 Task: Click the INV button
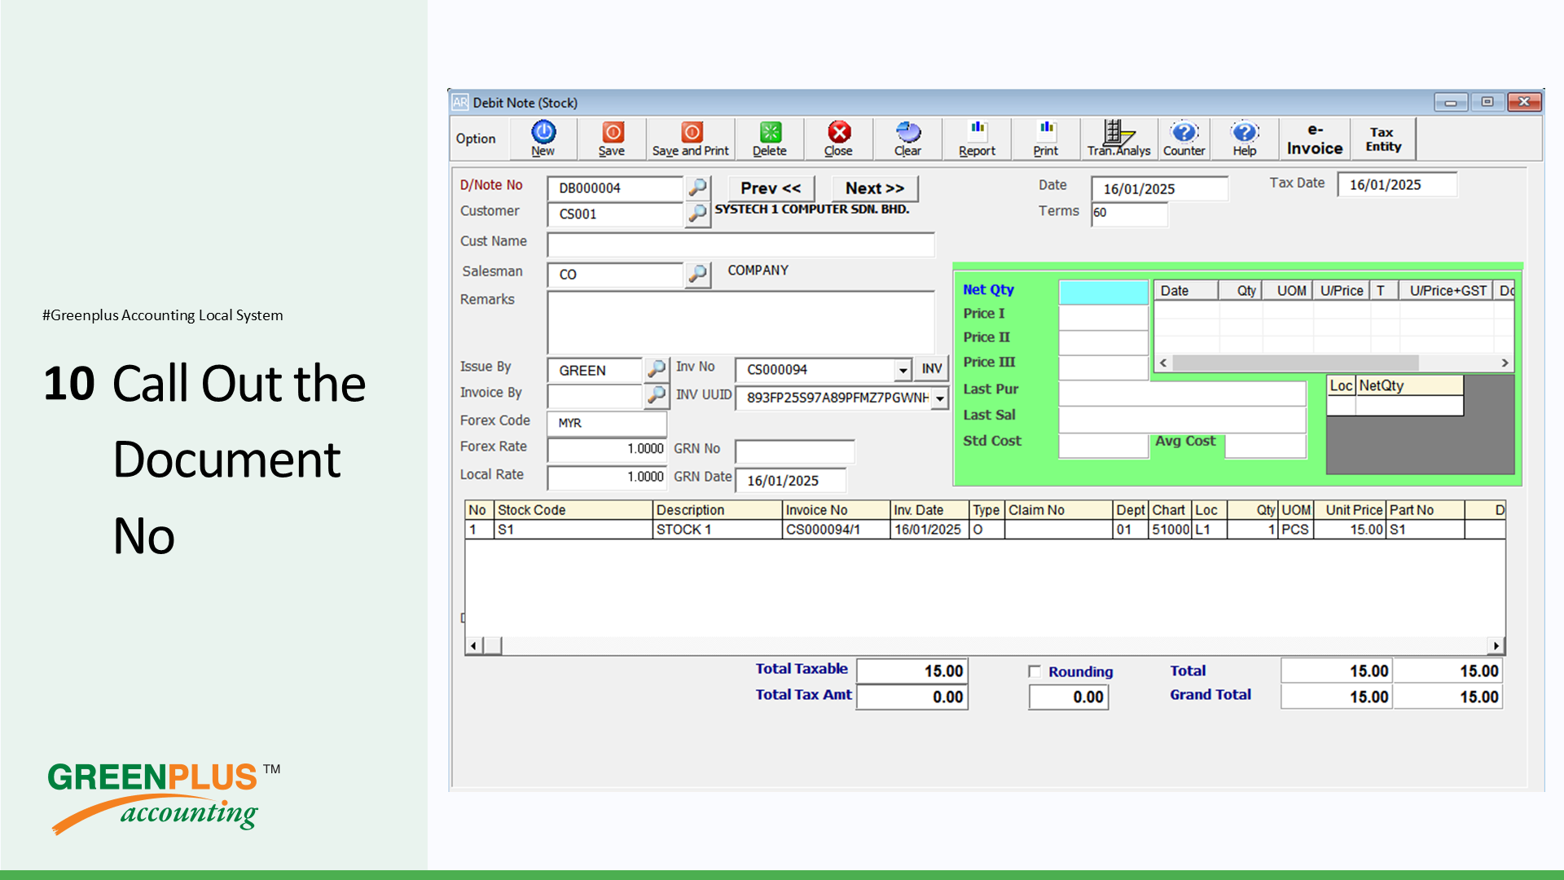pyautogui.click(x=932, y=369)
